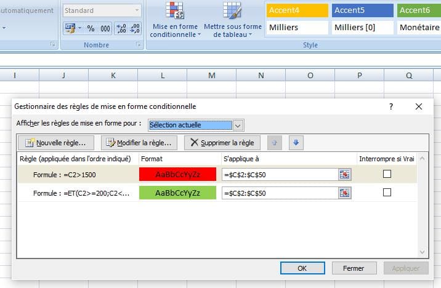Click the greyed-out Appliquer button
441x288 pixels.
coord(406,268)
